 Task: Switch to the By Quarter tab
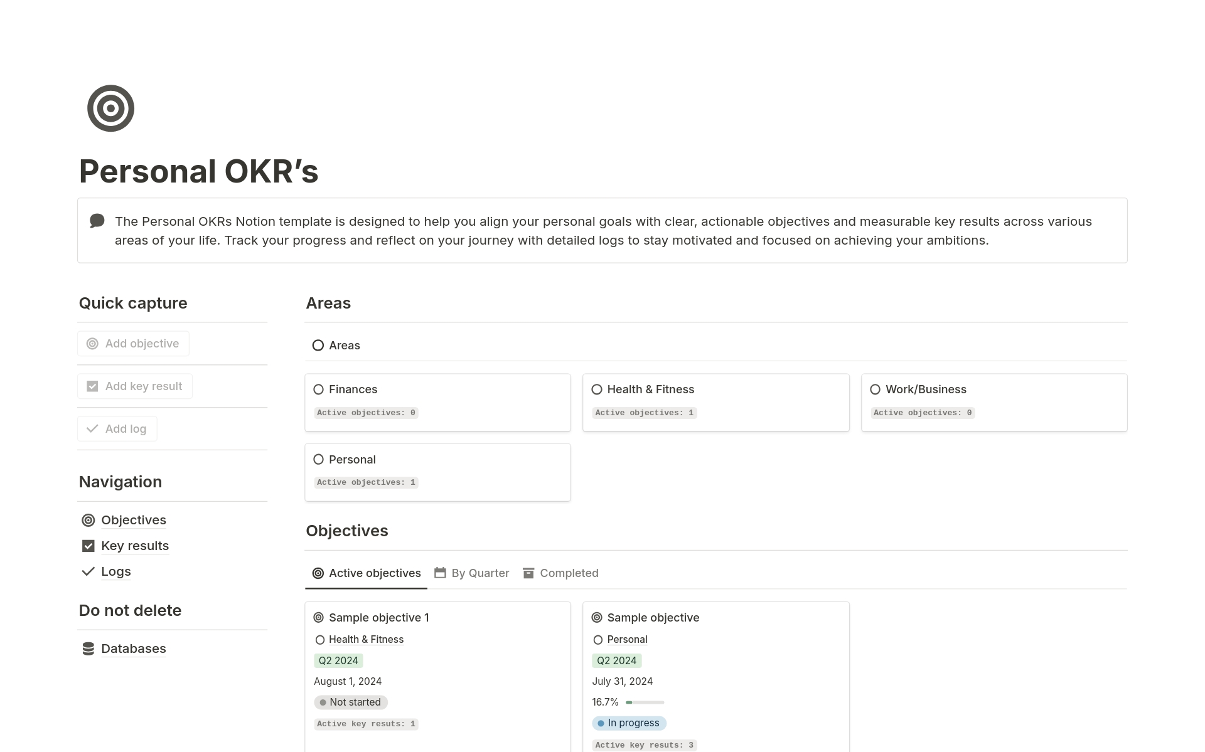pyautogui.click(x=472, y=573)
